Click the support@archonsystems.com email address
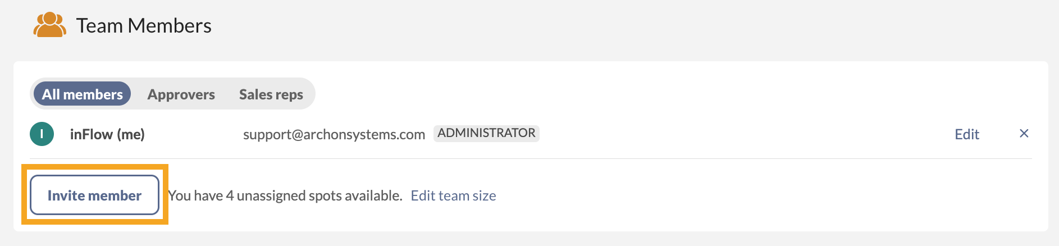This screenshot has height=246, width=1059. tap(334, 134)
